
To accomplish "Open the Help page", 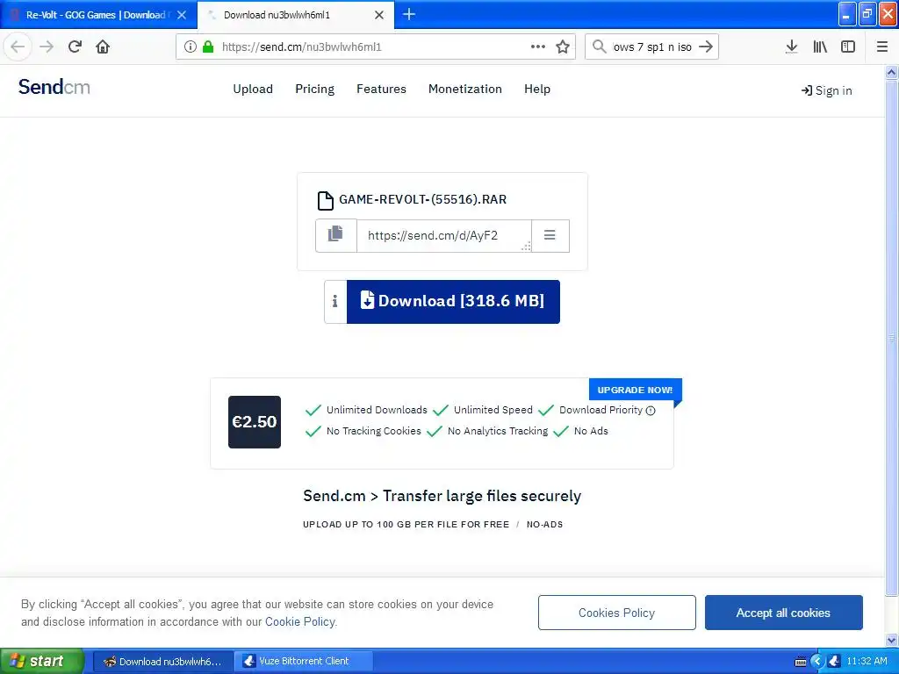I will tap(537, 89).
